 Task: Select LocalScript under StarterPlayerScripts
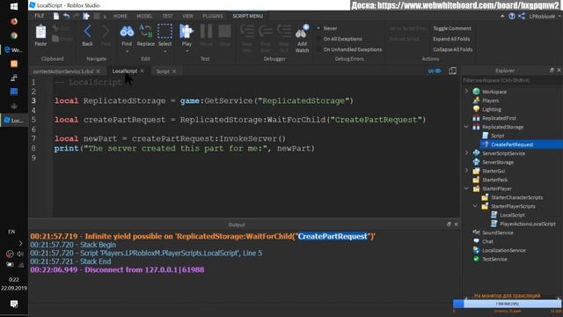click(x=512, y=215)
